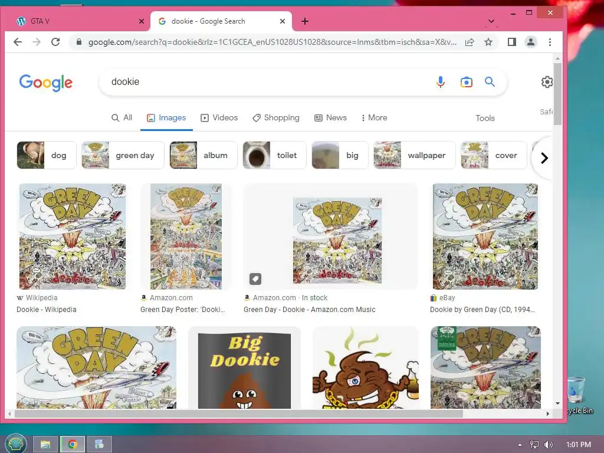Viewport: 604px width, 453px height.
Task: Expand the More search categories menu
Action: (x=374, y=118)
